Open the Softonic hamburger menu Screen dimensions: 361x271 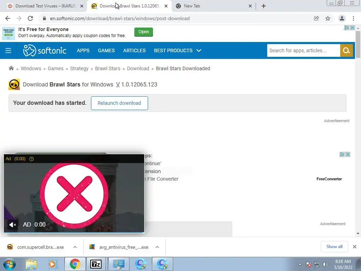(x=8, y=50)
